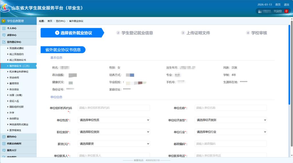Open 薪资(元) dropdown
The image size is (293, 163).
pyautogui.click(x=114, y=144)
